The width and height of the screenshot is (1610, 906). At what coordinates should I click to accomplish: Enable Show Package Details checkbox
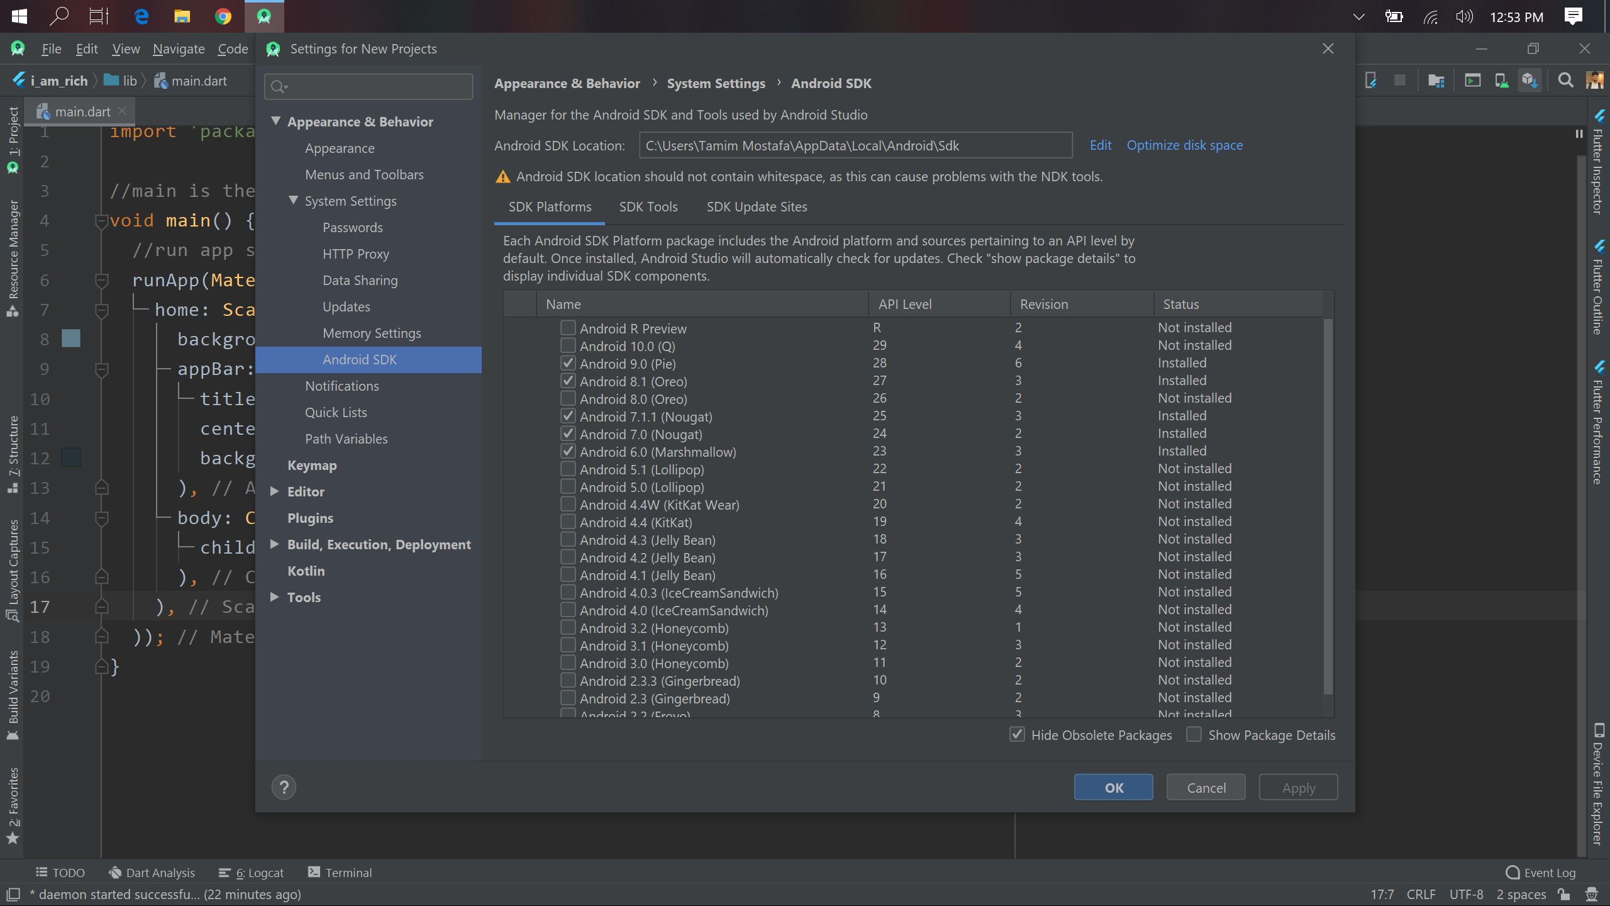(1194, 734)
